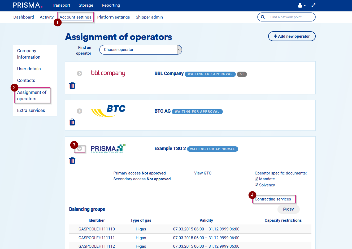The height and width of the screenshot is (249, 352).
Task: Remove Example TSO 2 using trash icon
Action: [72, 160]
